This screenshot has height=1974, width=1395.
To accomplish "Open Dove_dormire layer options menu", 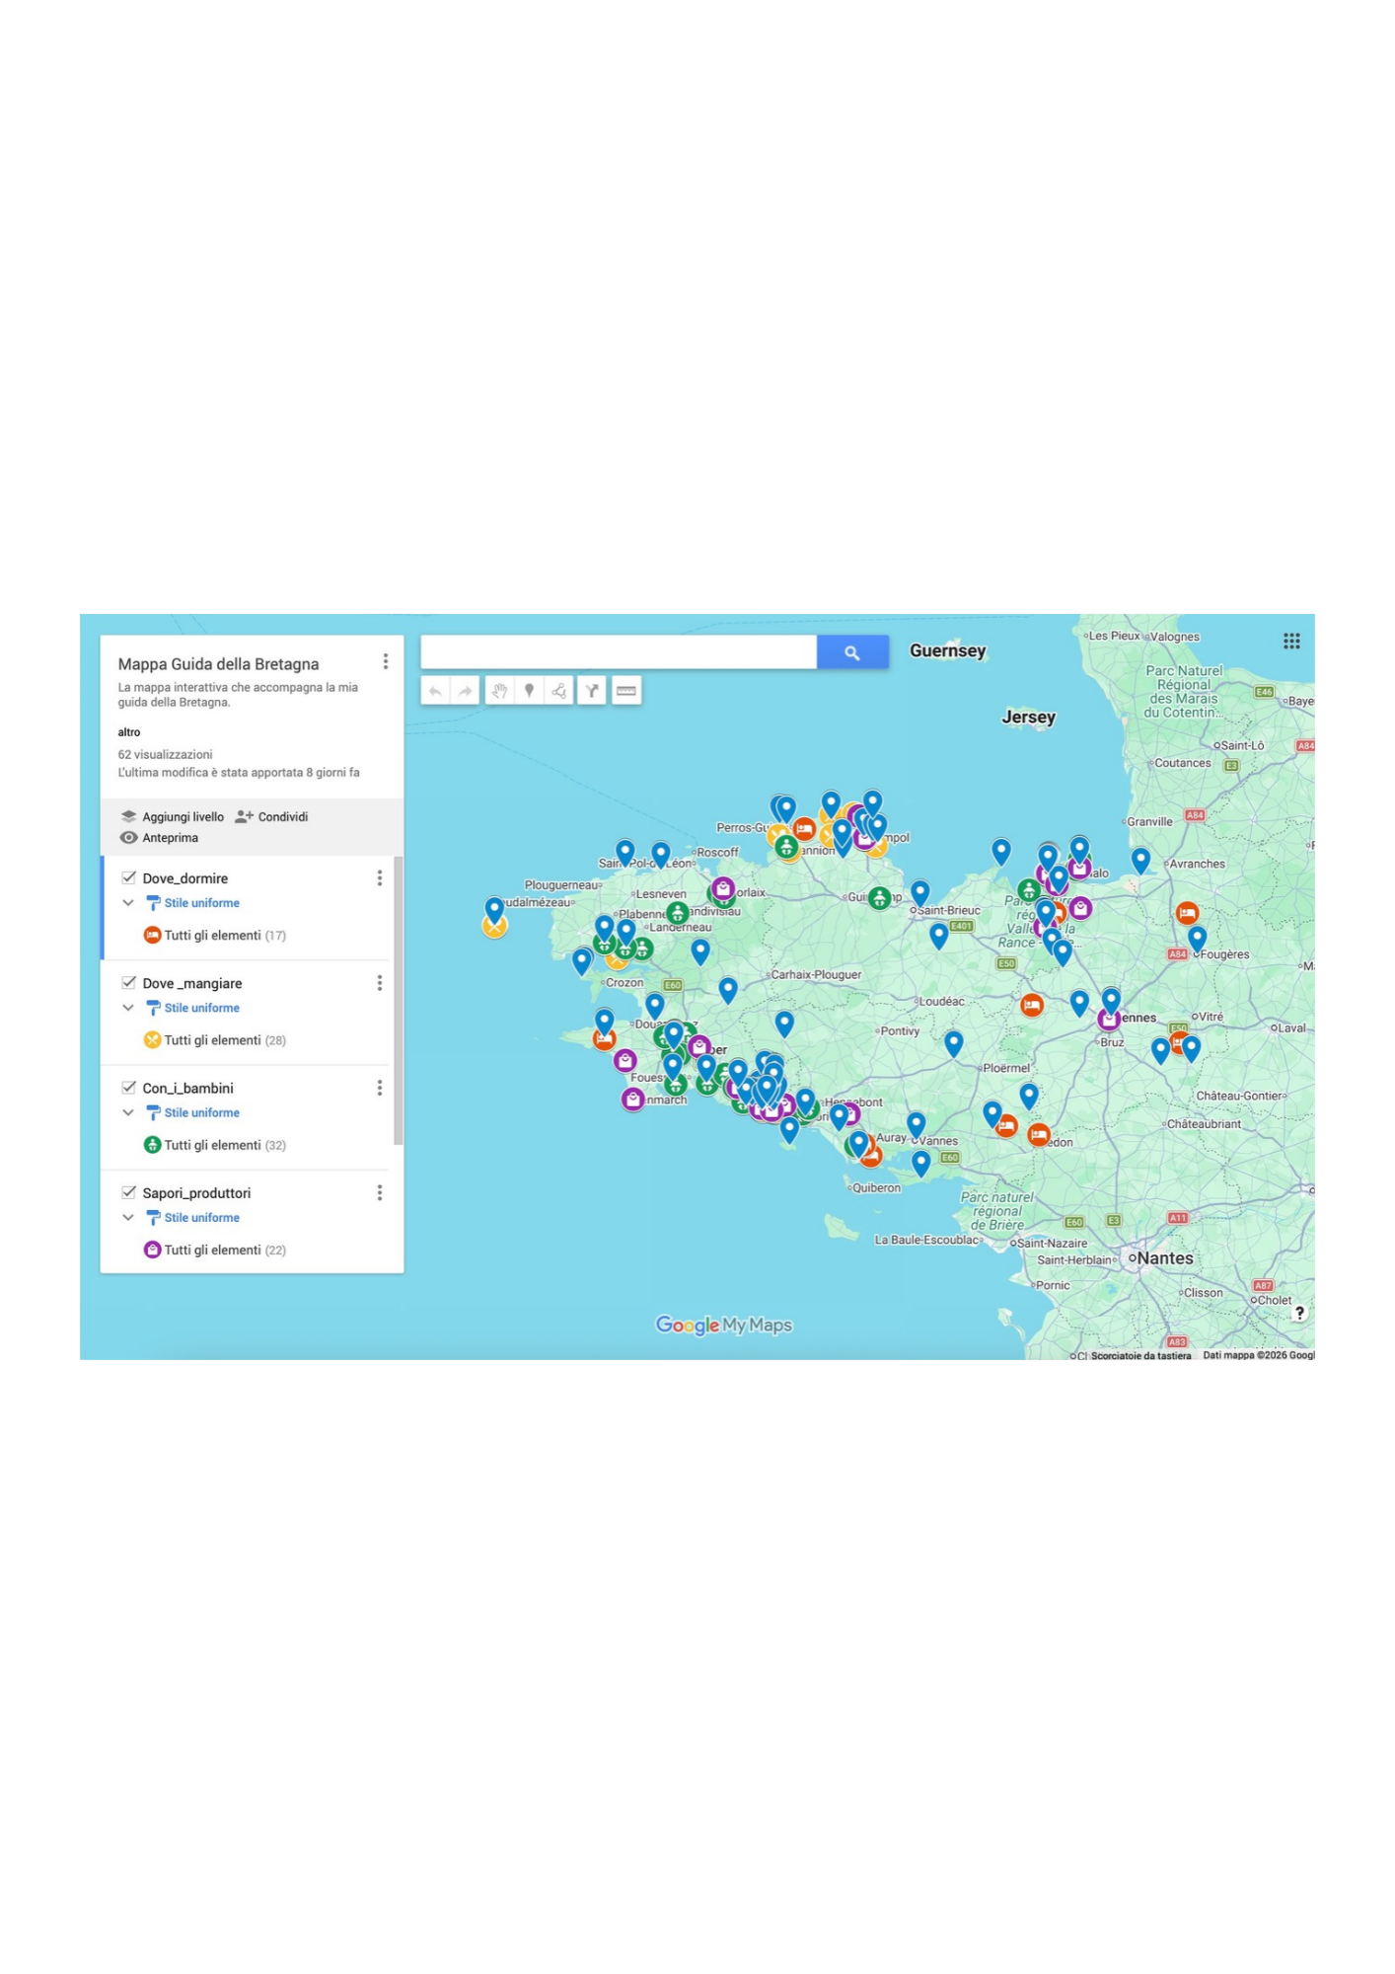I will (x=380, y=878).
